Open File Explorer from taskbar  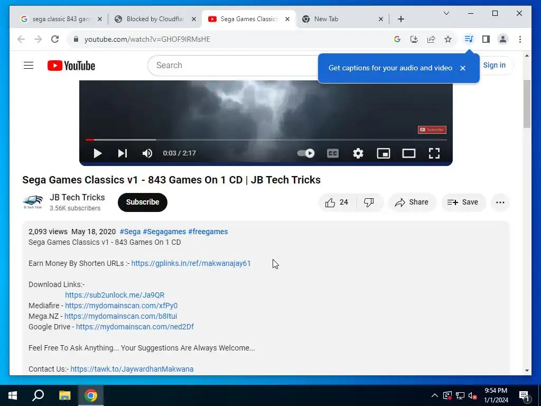(64, 395)
